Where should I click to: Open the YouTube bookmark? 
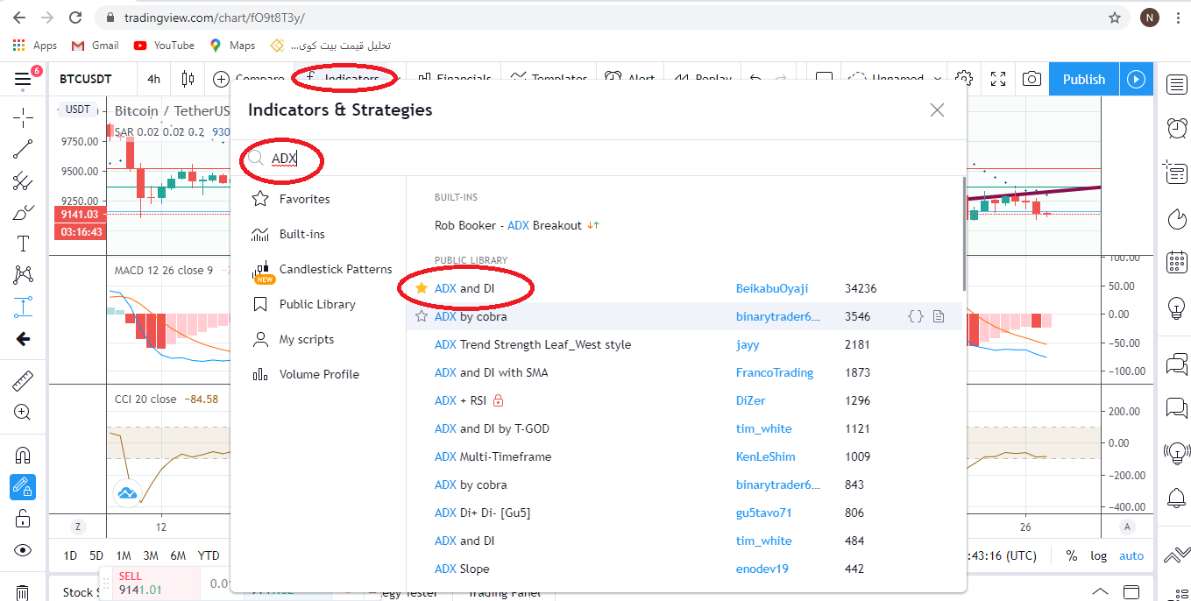tap(164, 46)
